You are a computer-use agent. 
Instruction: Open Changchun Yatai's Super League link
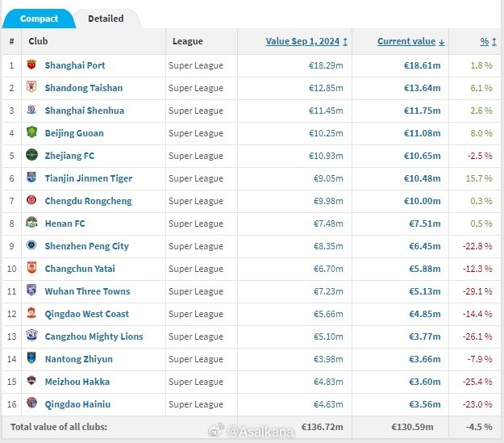pyautogui.click(x=196, y=269)
